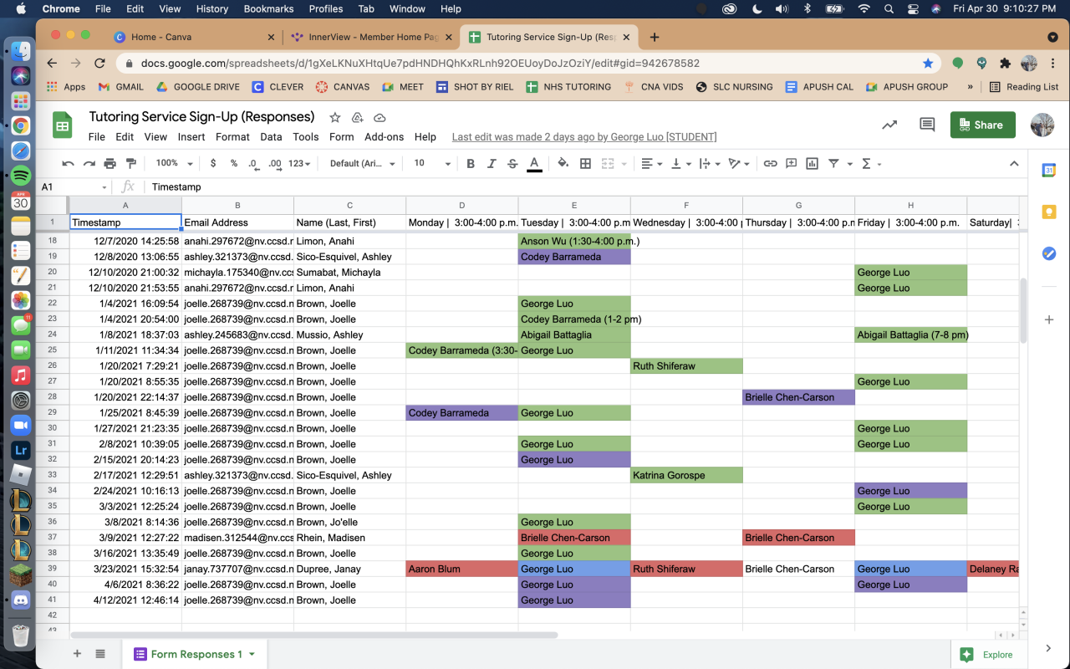Select the Paint format tool
This screenshot has width=1070, height=669.
130,163
